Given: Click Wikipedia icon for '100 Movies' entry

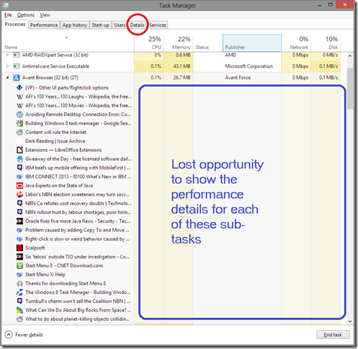Looking at the screenshot, I should click(x=19, y=105).
